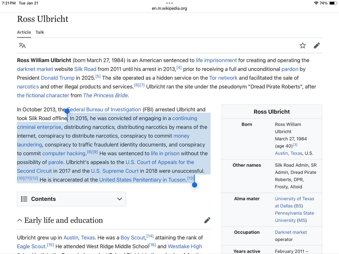Image resolution: width=339 pixels, height=254 pixels.
Task: Open citation reference [8]
Action: (90, 152)
